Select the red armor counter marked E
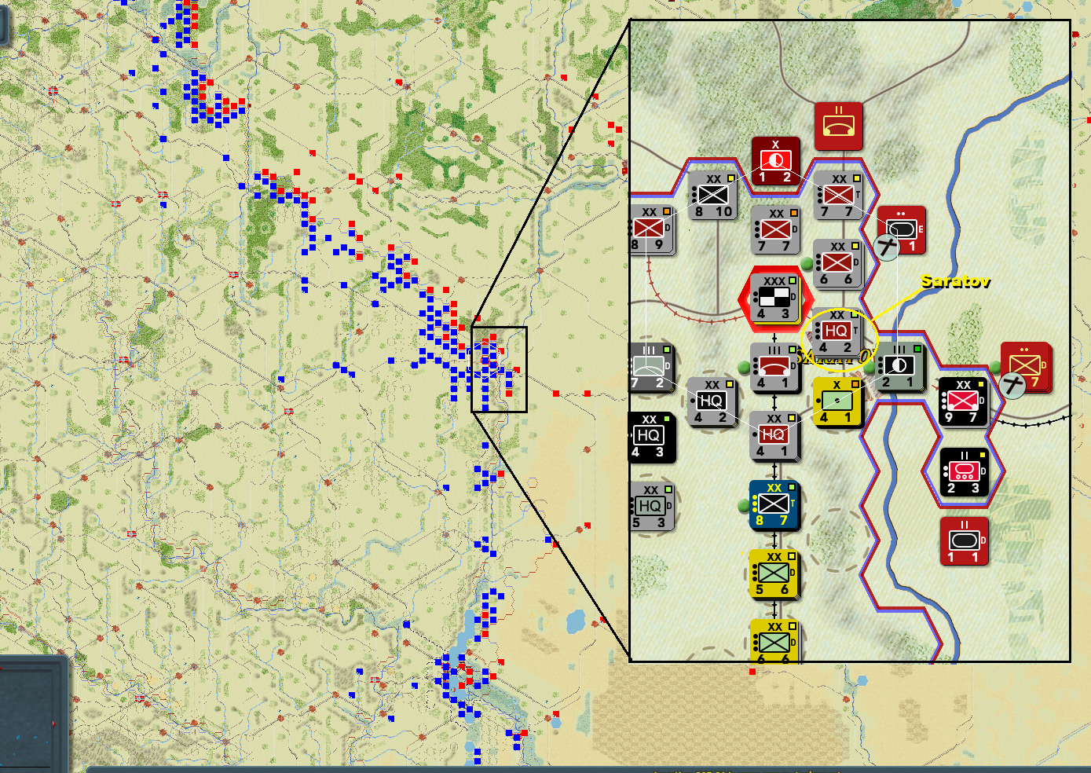The width and height of the screenshot is (1091, 773). 902,230
